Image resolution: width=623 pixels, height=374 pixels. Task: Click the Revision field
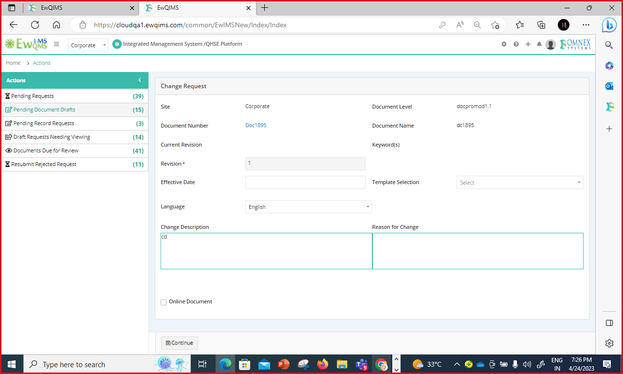pos(305,164)
